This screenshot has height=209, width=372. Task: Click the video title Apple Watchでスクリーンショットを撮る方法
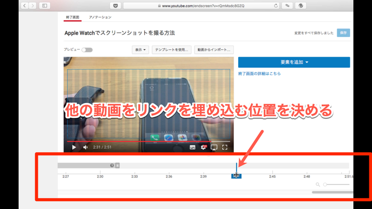coord(120,33)
